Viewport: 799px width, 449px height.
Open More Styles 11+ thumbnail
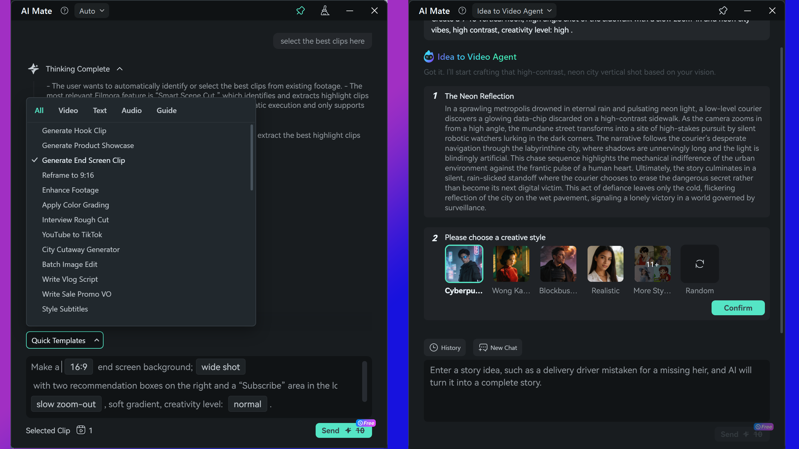652,264
